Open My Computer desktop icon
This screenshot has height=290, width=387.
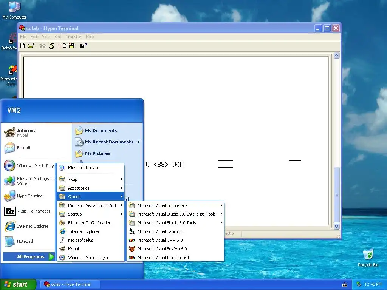14,10
